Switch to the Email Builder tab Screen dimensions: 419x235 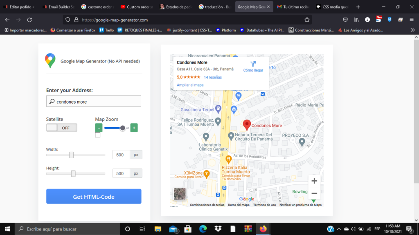click(59, 7)
